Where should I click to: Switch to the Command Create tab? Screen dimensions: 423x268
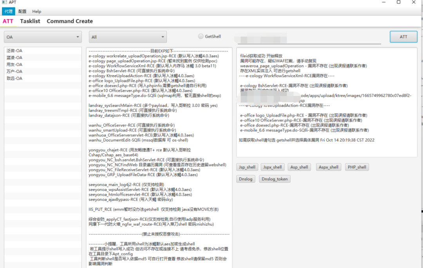pyautogui.click(x=70, y=21)
